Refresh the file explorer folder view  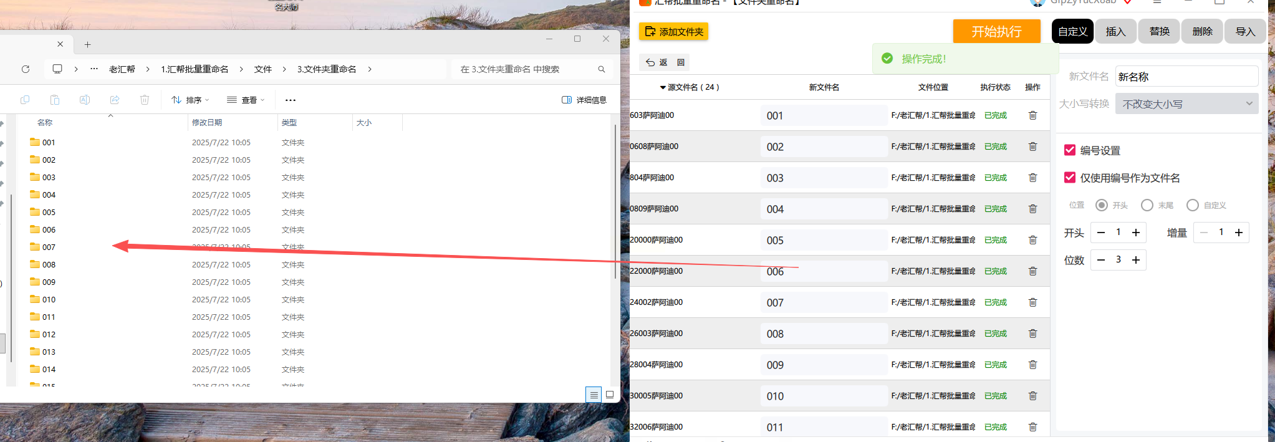(26, 69)
